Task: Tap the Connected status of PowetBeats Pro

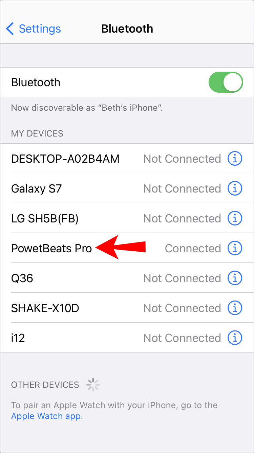Action: coord(193,248)
